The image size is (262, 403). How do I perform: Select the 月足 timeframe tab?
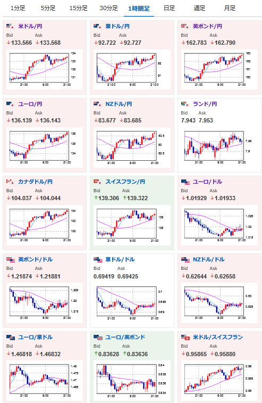230,8
